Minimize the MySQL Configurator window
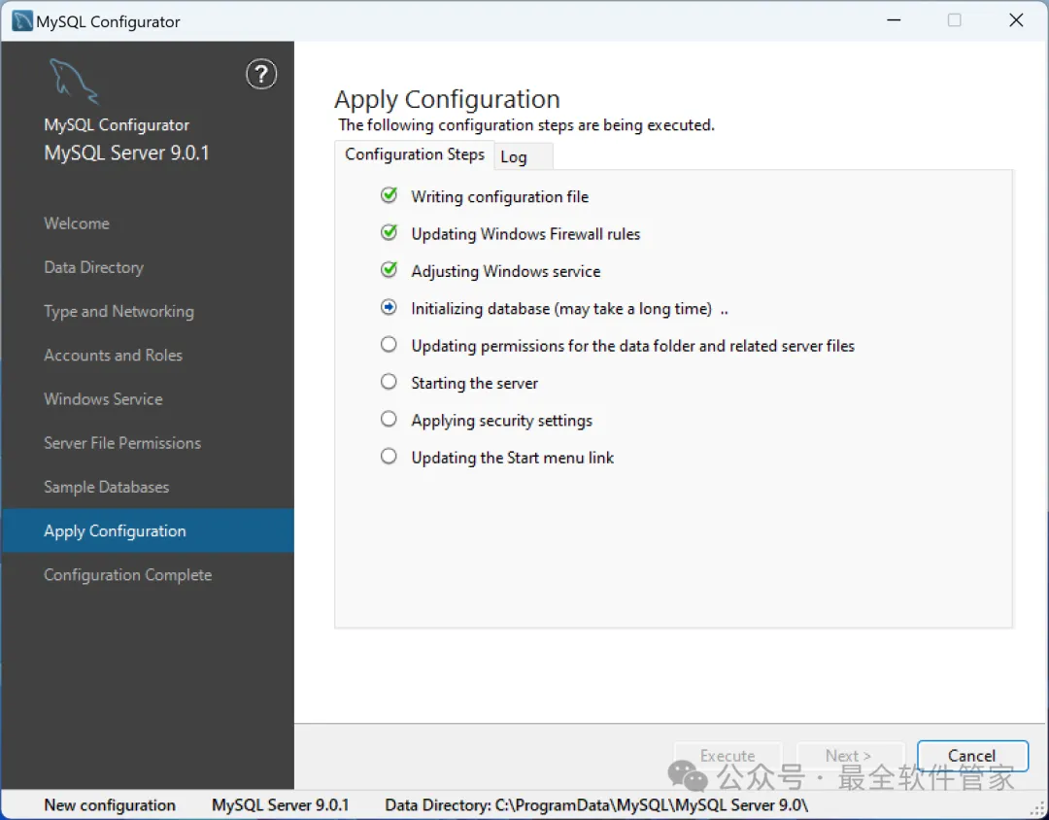Screen dimensions: 1049x820 click(x=894, y=20)
